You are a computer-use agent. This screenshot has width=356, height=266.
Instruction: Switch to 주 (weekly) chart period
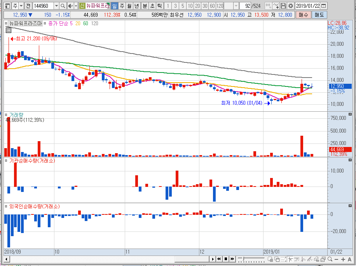pos(122,6)
